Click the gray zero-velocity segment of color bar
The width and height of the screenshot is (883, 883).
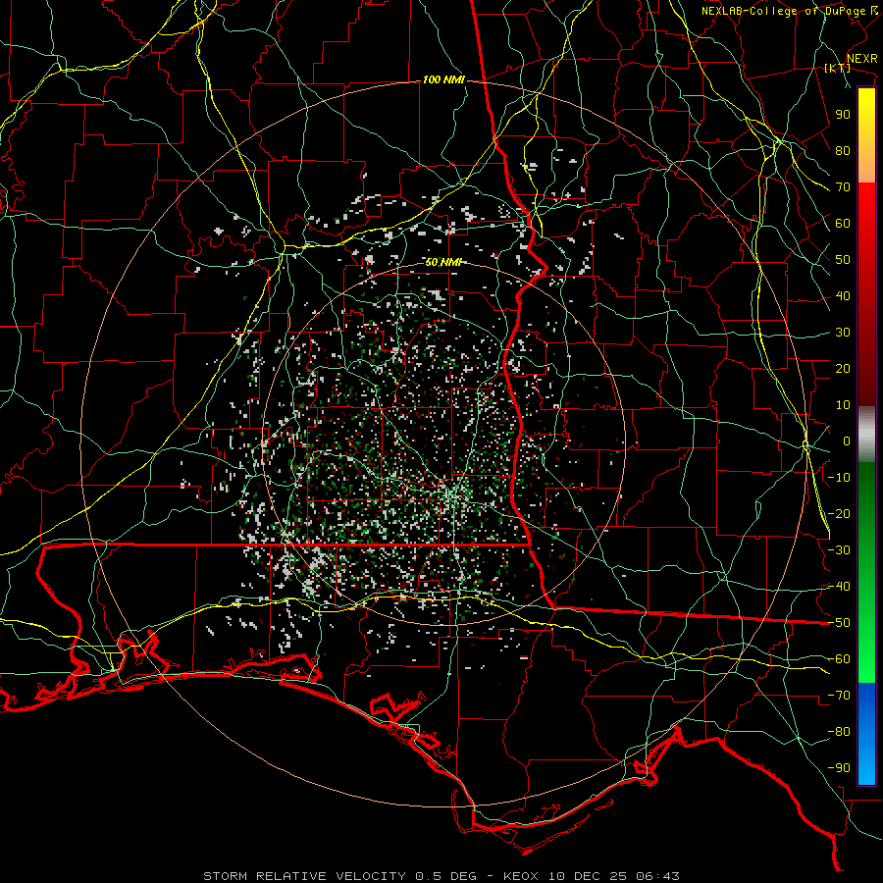(866, 435)
